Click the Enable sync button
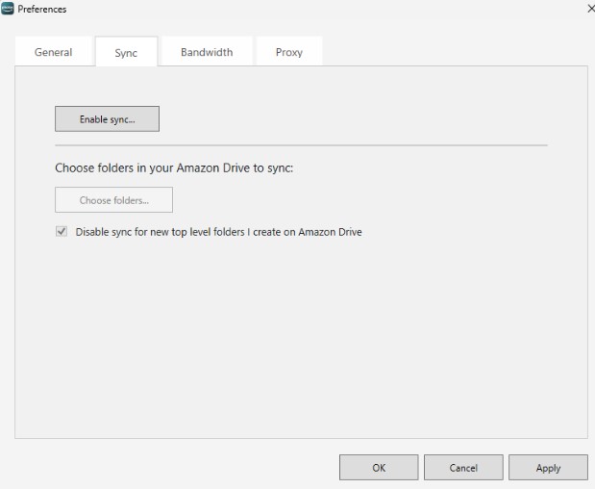 point(107,119)
